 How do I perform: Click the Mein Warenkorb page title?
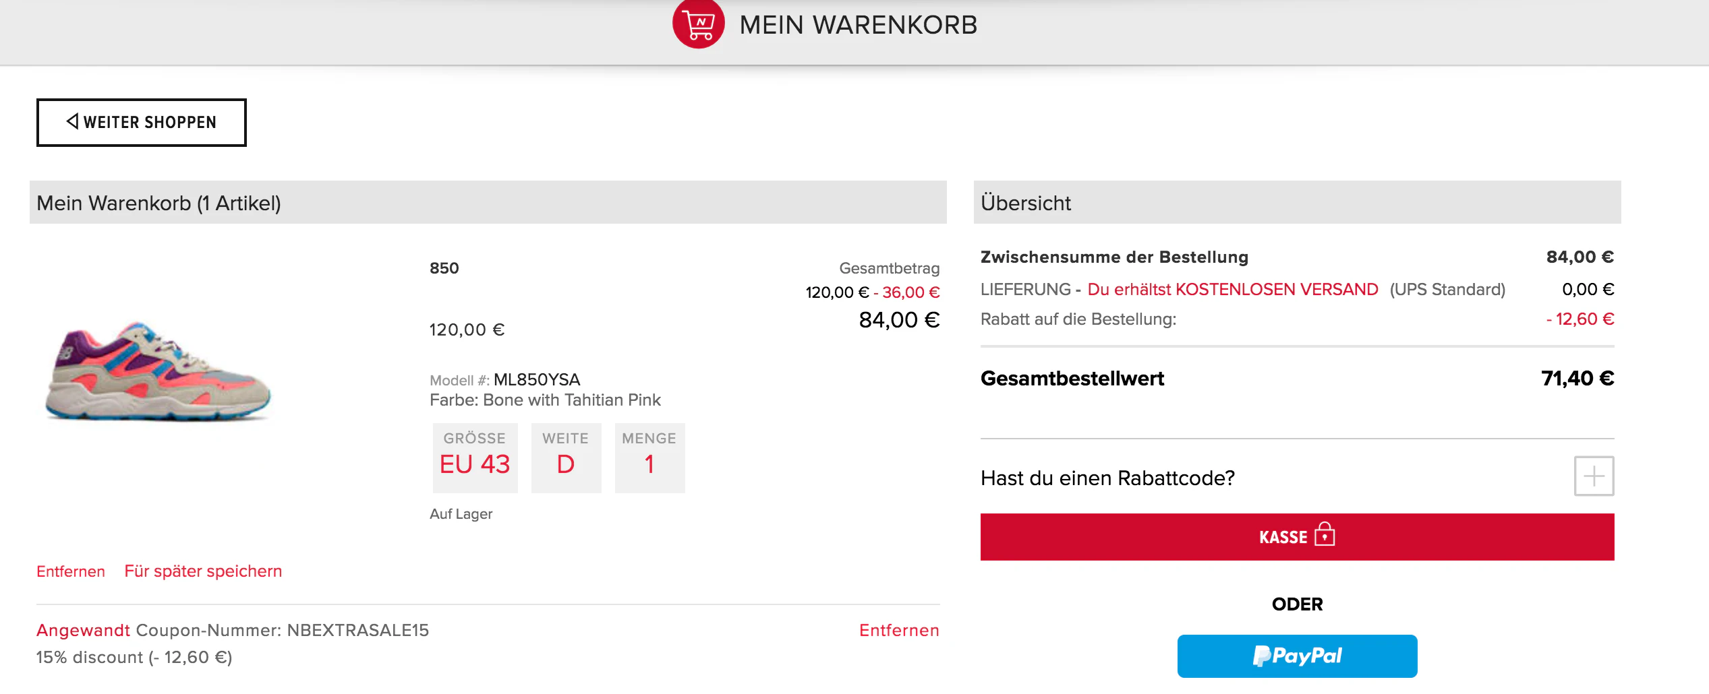pyautogui.click(x=858, y=25)
